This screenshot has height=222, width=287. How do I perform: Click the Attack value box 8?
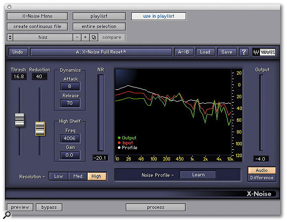pos(70,86)
